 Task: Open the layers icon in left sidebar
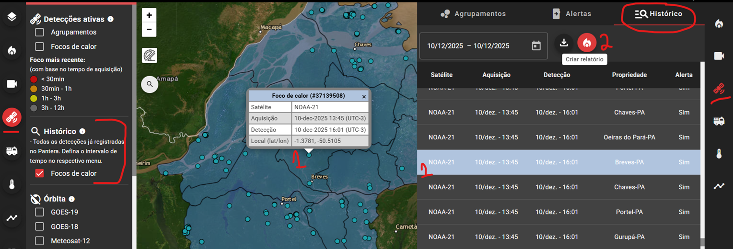coord(12,17)
